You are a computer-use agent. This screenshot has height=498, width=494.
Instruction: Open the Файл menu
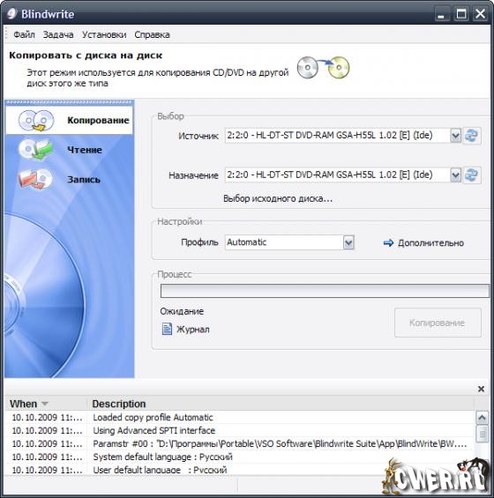24,34
